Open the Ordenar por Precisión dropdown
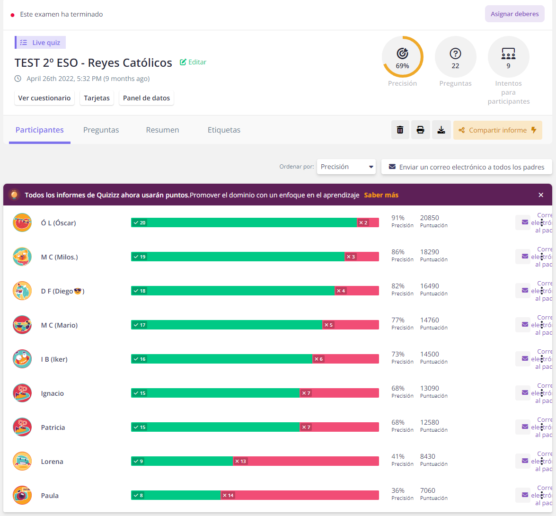 pyautogui.click(x=346, y=167)
